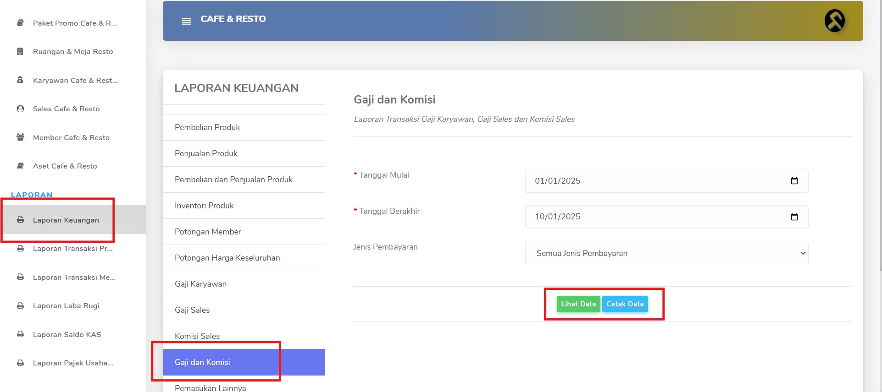Open the user avatar profile icon
The width and height of the screenshot is (882, 392).
(834, 21)
